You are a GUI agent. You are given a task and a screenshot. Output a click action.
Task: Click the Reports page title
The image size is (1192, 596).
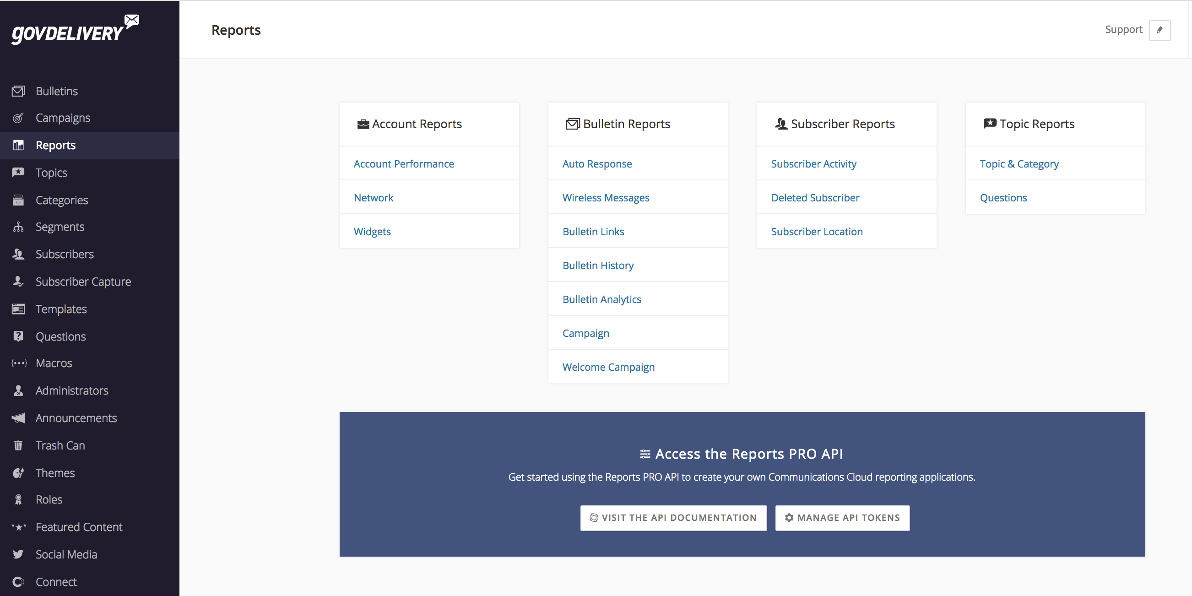236,30
